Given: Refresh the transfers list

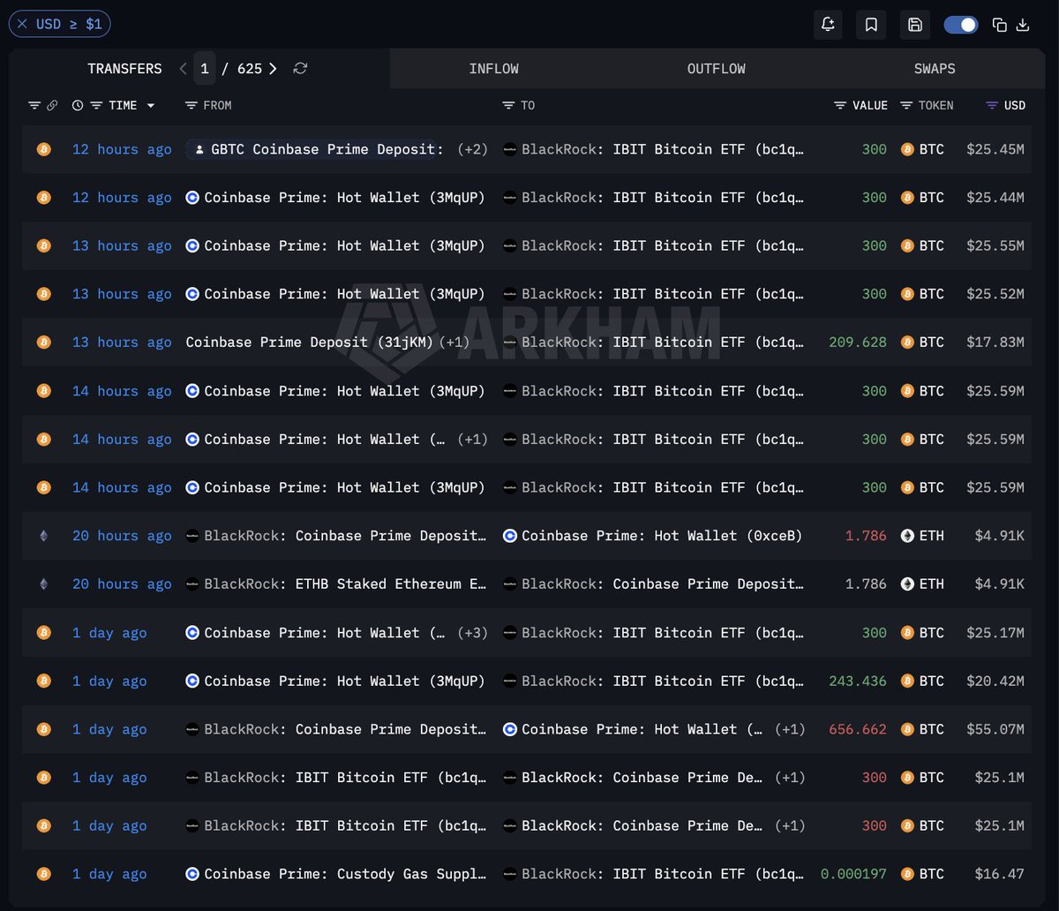Looking at the screenshot, I should (300, 69).
